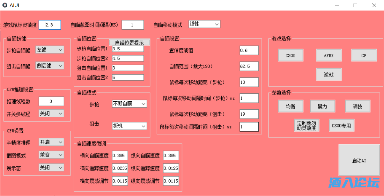Apply the 暴力 parameter preset

pyautogui.click(x=322, y=106)
